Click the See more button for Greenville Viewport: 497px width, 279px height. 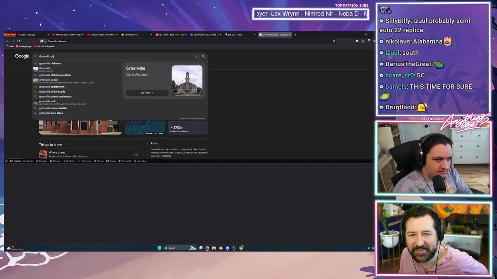point(147,93)
